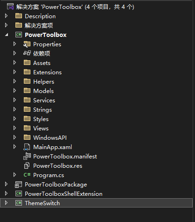Collapse the PowerToolbox project node
The height and width of the screenshot is (222, 195).
[7, 35]
